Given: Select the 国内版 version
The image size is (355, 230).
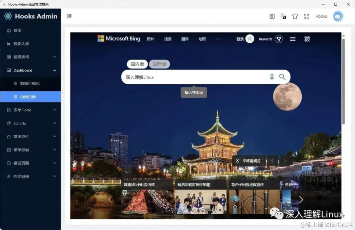Looking at the screenshot, I should coord(137,64).
